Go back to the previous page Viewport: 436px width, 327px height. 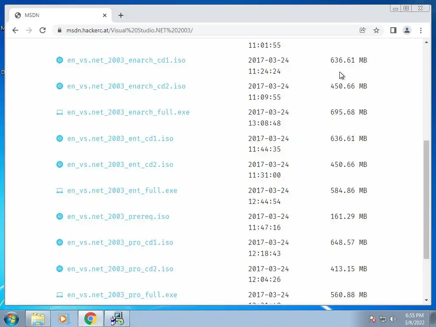pyautogui.click(x=15, y=30)
